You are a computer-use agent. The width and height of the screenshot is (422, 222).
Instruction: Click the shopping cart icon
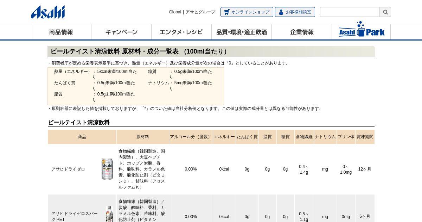tap(227, 12)
